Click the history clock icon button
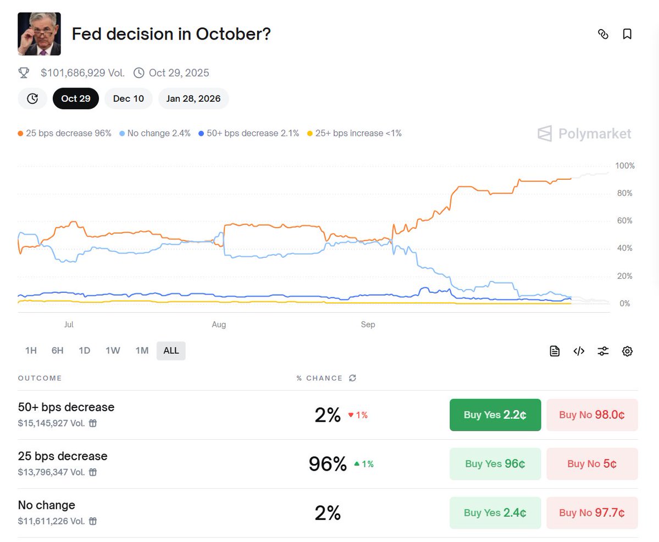The width and height of the screenshot is (659, 542). point(32,98)
